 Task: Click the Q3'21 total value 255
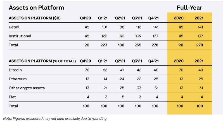(x=138, y=45)
